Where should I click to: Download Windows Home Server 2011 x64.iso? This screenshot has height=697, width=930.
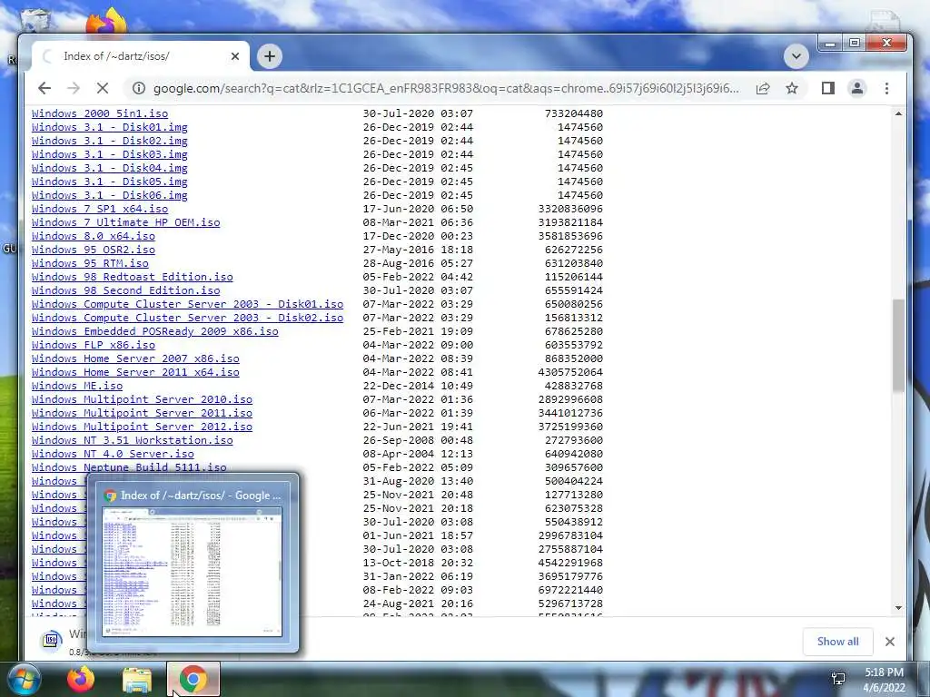(135, 372)
